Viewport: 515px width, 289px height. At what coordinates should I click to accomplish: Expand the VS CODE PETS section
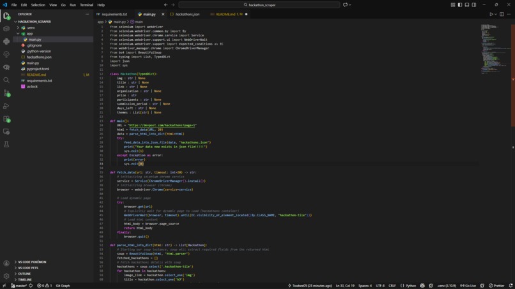coord(28,268)
